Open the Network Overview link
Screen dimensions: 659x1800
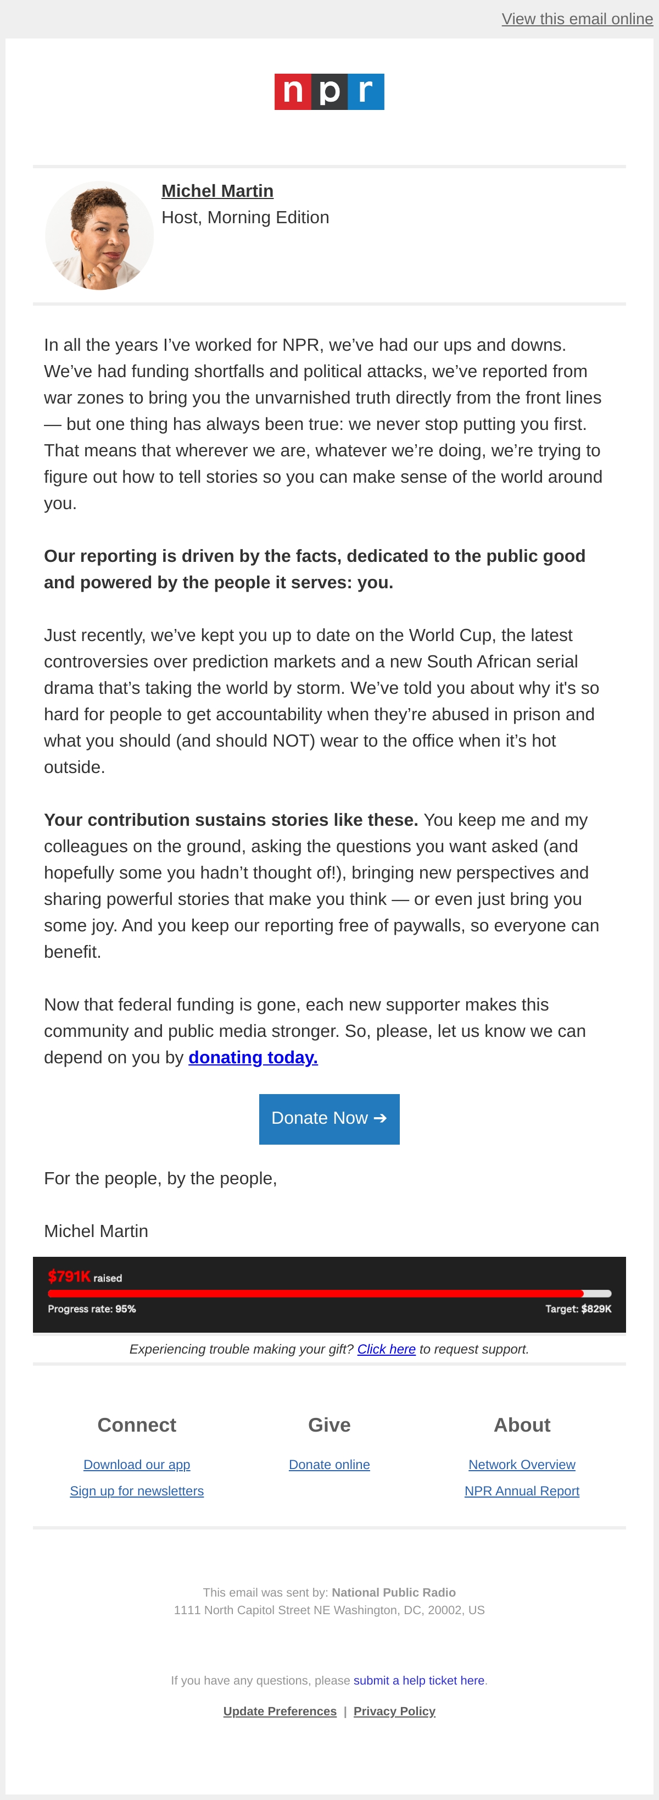(x=522, y=1464)
